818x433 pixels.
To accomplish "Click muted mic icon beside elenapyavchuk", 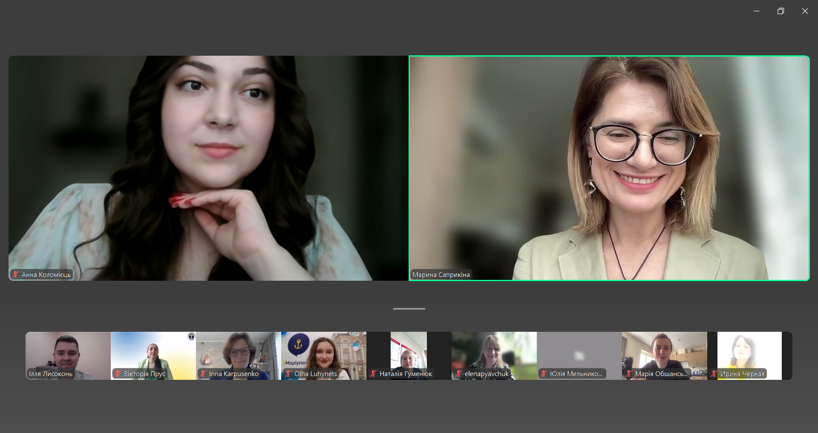I will (x=458, y=374).
